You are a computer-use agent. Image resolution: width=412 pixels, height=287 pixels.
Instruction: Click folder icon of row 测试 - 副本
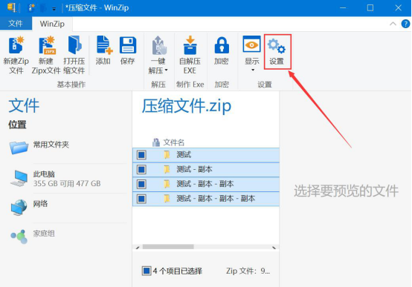click(167, 169)
